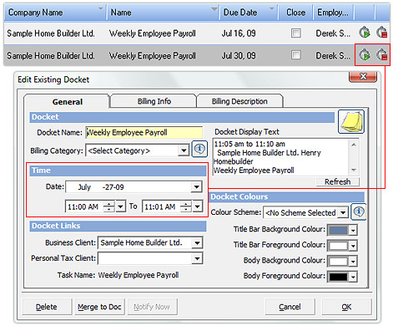Stop timer icon in Jul 16, 09 row
The image size is (393, 326).
click(382, 33)
